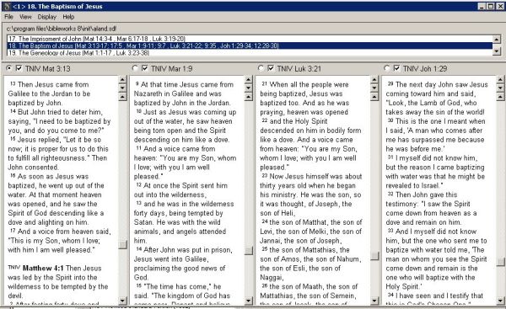Click the TNIV Luk 3:21 column label
Screen dimensions: 506x309
(x=299, y=68)
